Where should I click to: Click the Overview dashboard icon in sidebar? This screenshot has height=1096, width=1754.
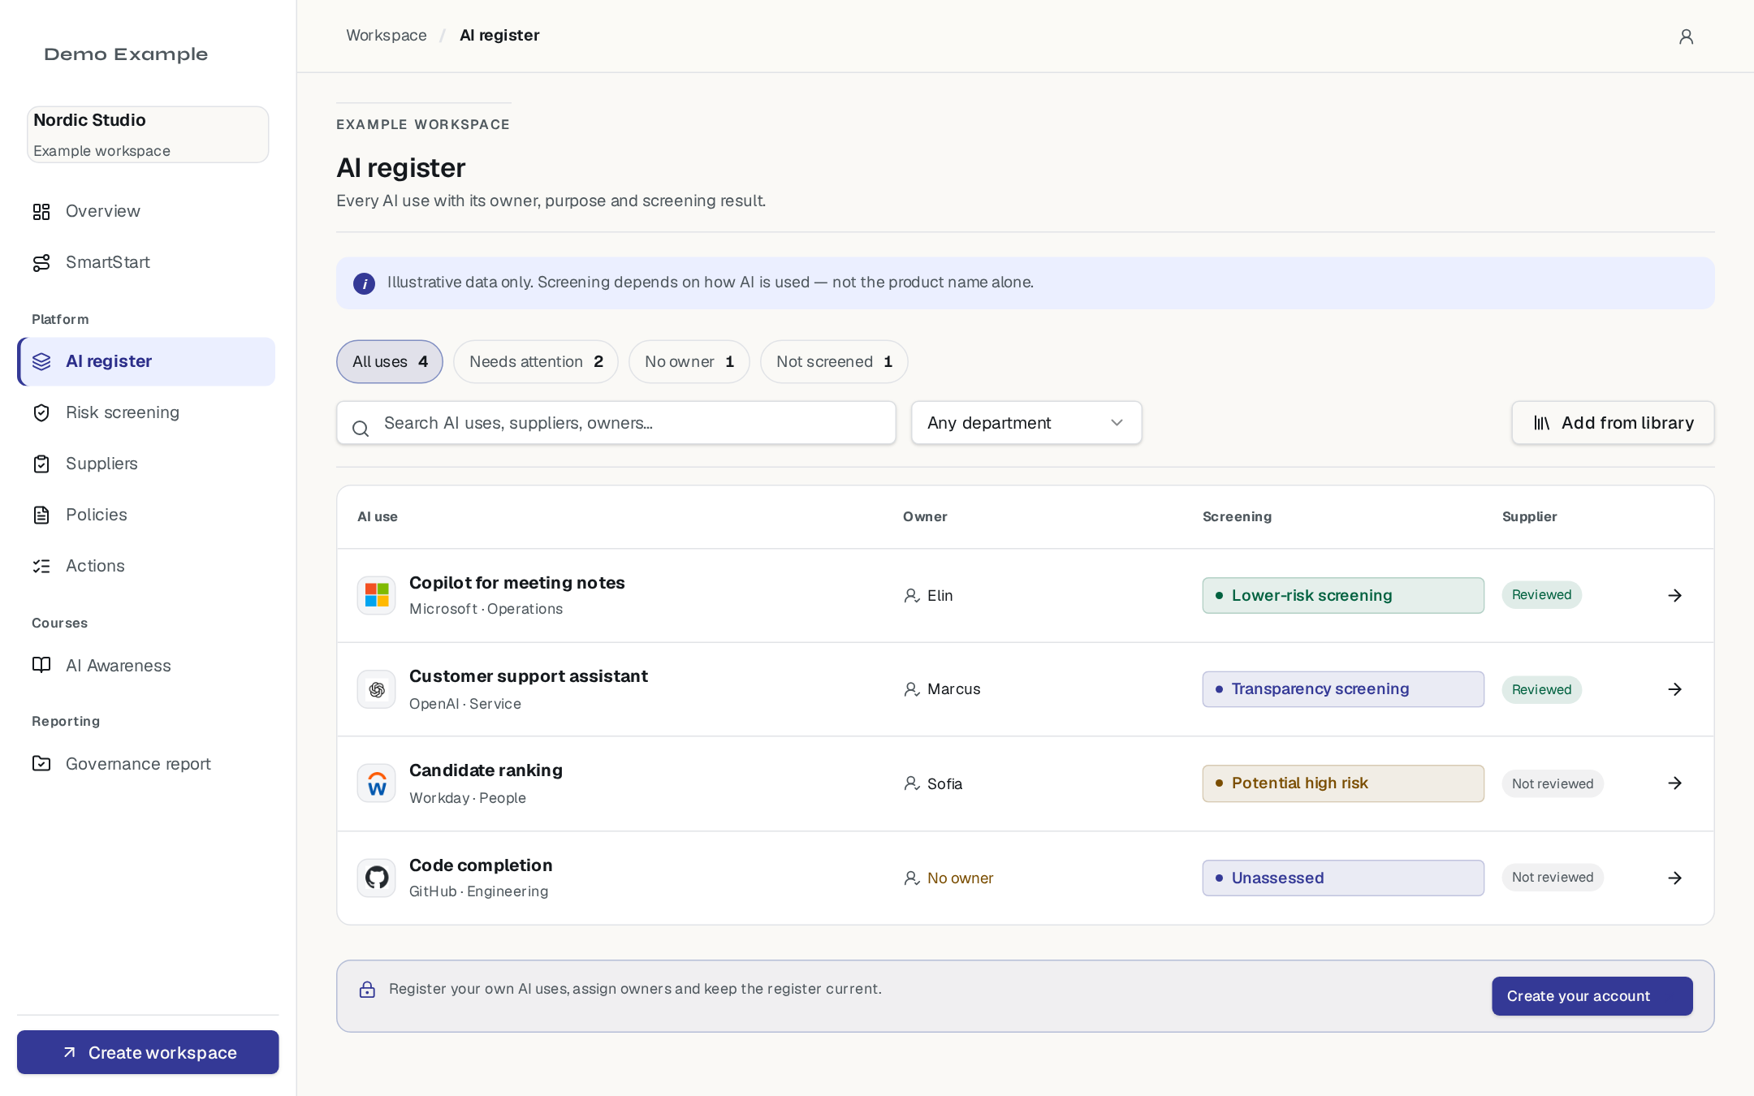pos(41,212)
